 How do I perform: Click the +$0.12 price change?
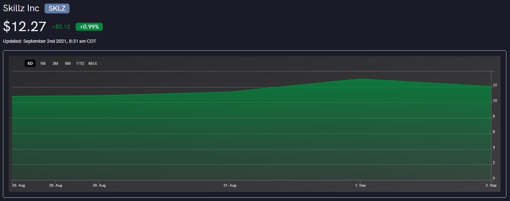(x=61, y=27)
